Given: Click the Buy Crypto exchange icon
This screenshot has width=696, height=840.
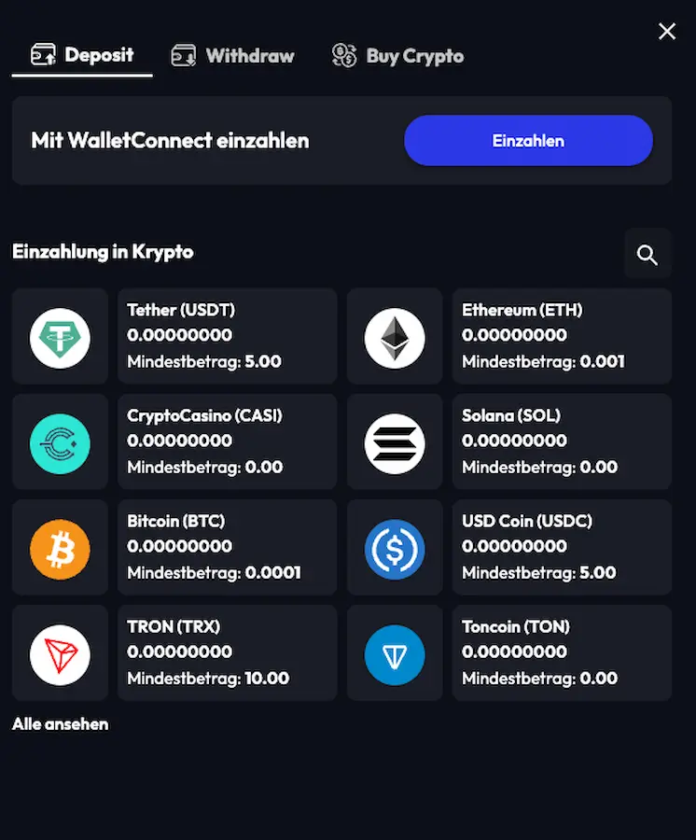Looking at the screenshot, I should (x=342, y=55).
